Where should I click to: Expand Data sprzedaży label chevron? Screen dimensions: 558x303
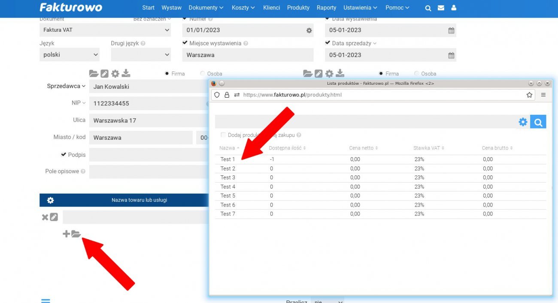point(374,43)
